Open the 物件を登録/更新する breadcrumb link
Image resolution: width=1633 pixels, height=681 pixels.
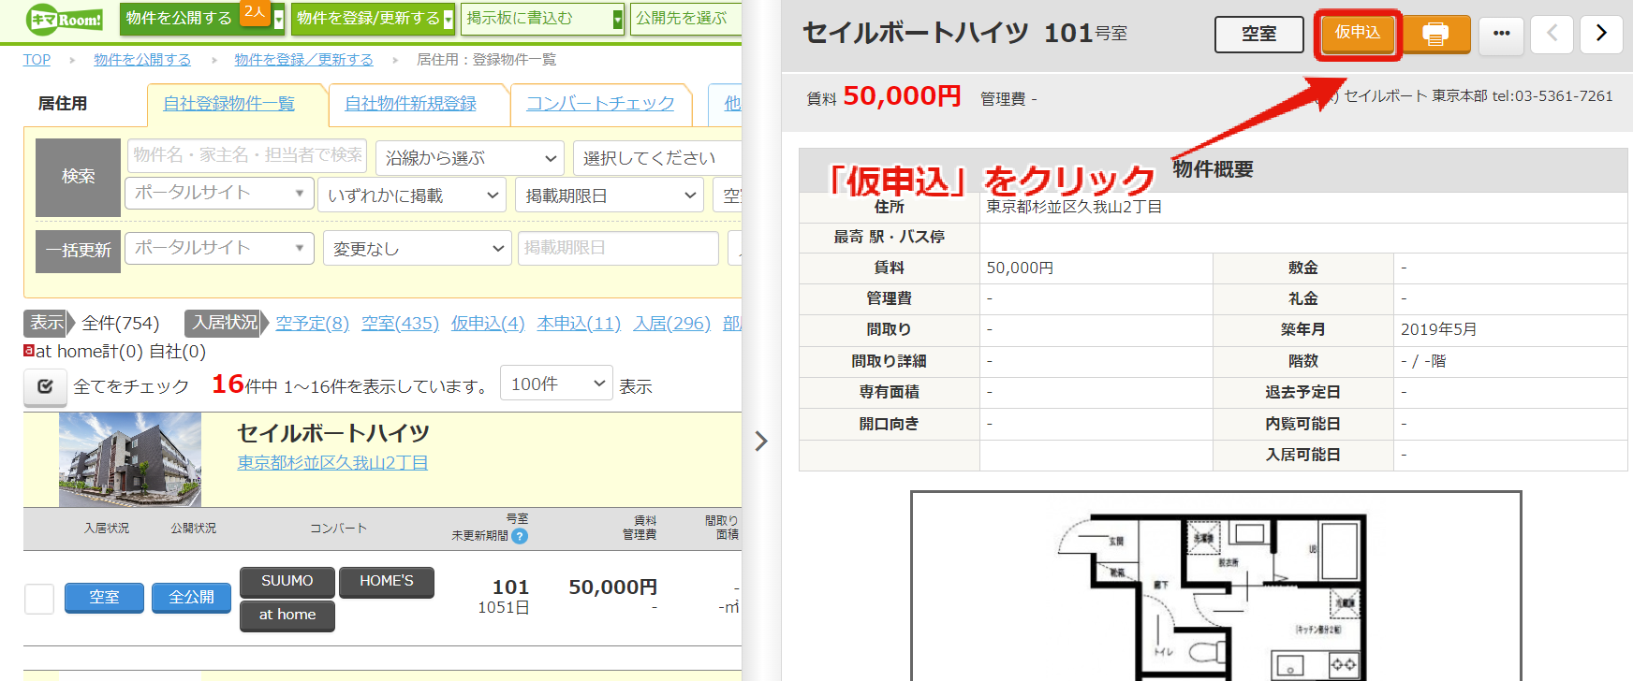point(303,59)
